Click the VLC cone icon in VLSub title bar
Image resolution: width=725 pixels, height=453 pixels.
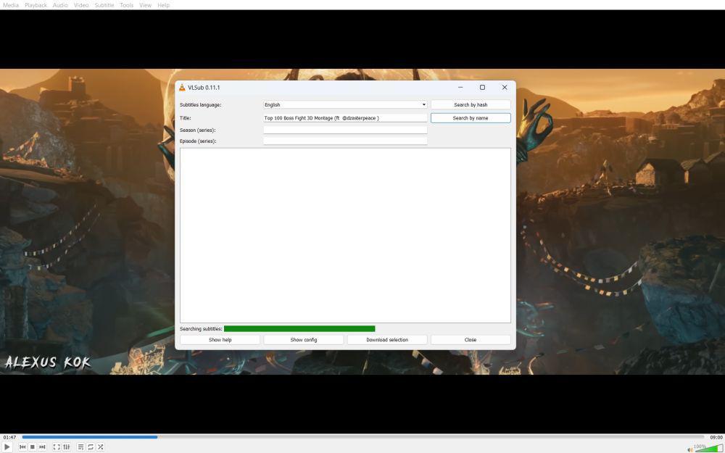click(182, 88)
